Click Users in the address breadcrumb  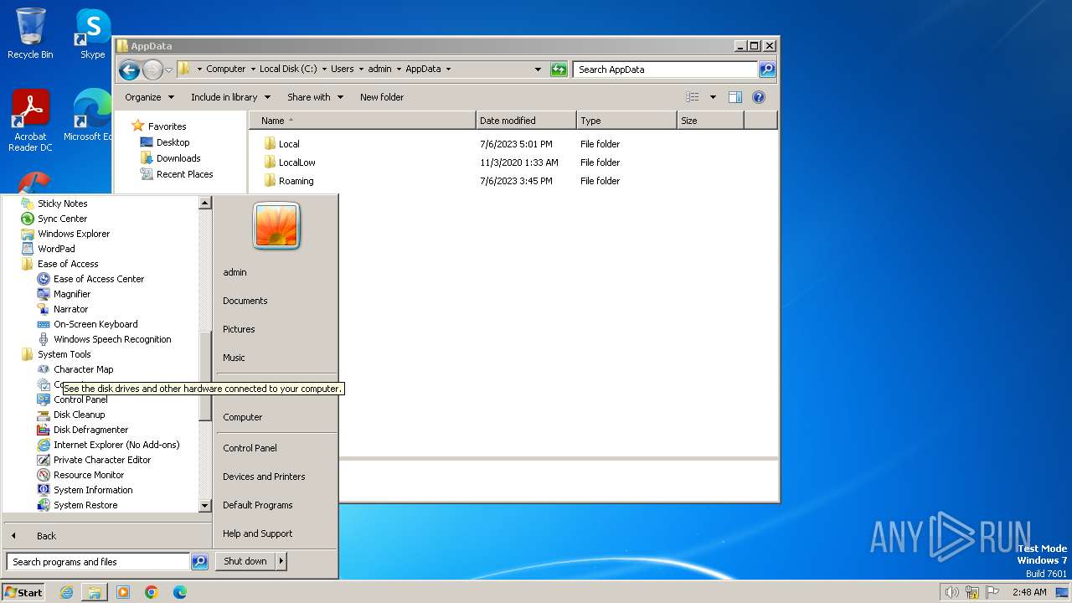[x=342, y=70]
